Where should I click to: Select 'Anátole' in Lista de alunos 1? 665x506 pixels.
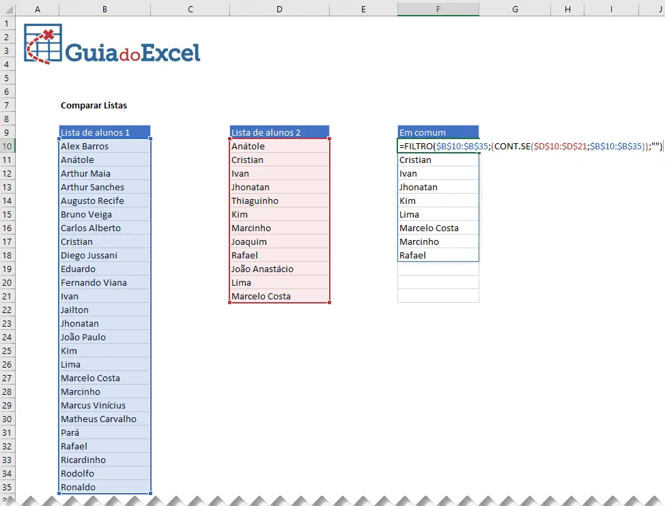(104, 160)
